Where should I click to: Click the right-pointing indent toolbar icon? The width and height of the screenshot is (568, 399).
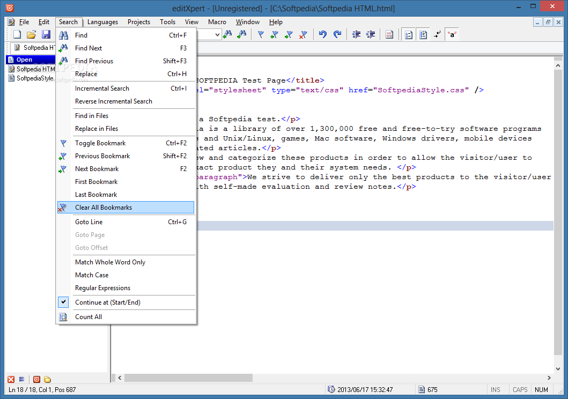(371, 34)
